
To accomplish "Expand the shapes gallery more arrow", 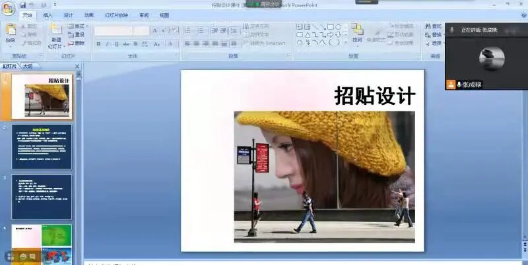I will 345,42.
